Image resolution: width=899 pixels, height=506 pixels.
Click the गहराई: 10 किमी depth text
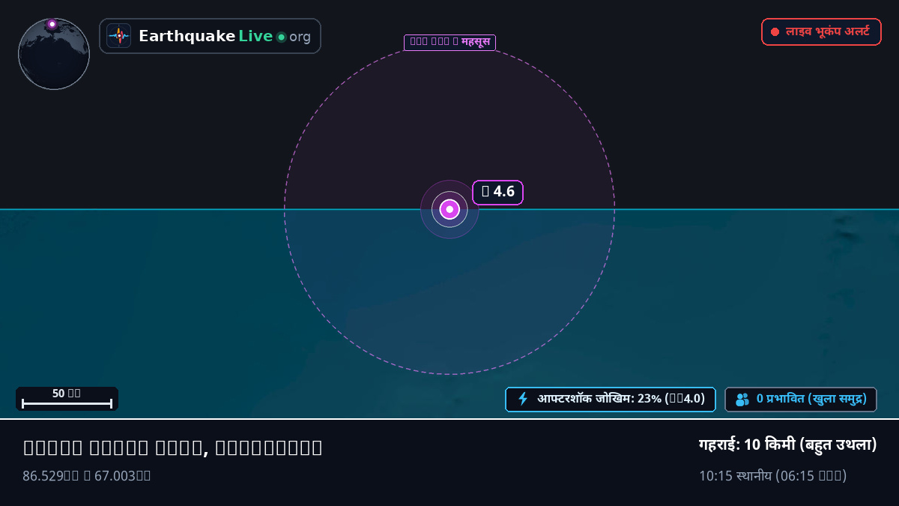click(x=787, y=445)
